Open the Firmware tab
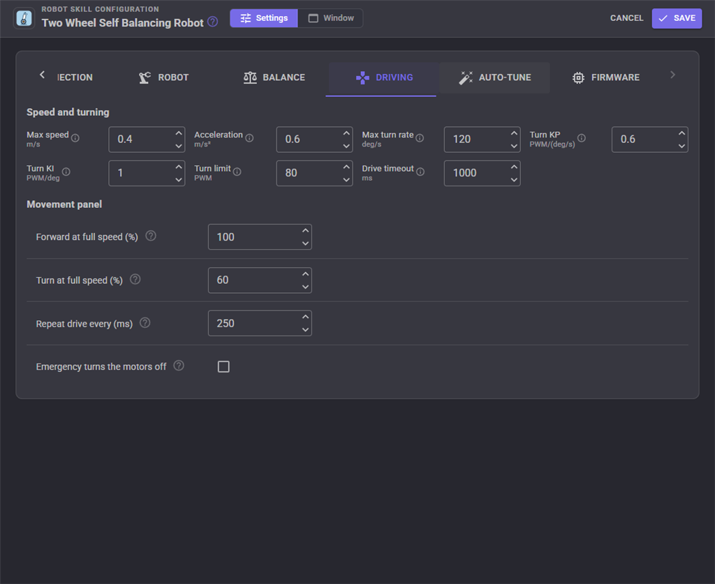Image resolution: width=715 pixels, height=584 pixels. [605, 77]
